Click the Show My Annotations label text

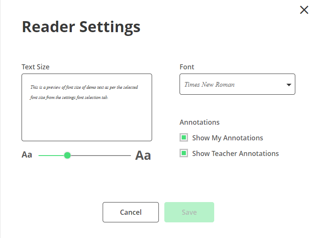(227, 138)
